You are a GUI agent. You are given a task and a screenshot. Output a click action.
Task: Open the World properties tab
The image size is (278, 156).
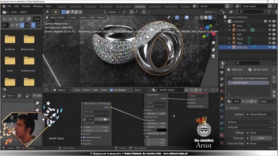(x=222, y=91)
